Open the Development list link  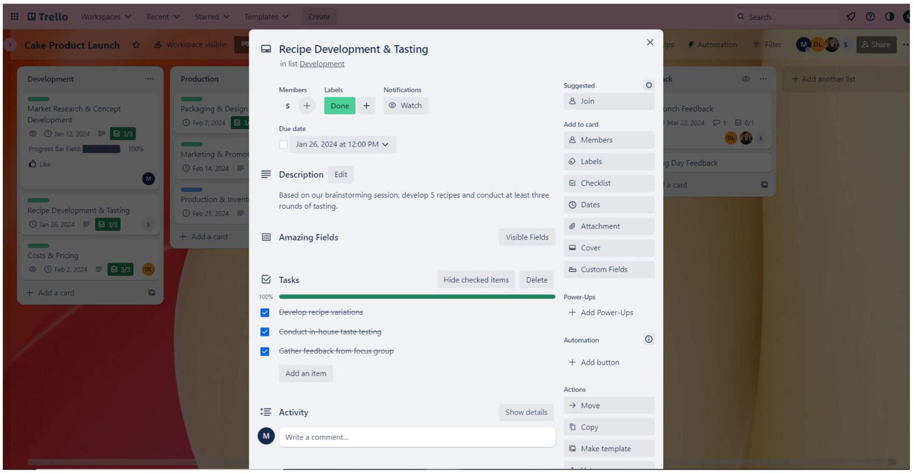(322, 64)
